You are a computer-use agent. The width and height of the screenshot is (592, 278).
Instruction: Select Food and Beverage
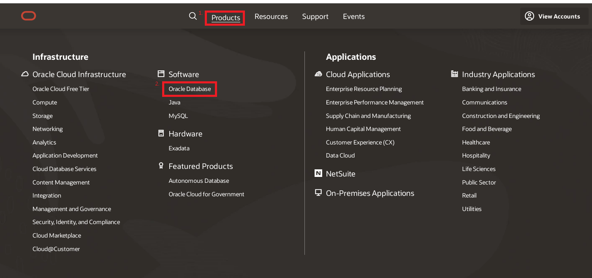pyautogui.click(x=487, y=129)
